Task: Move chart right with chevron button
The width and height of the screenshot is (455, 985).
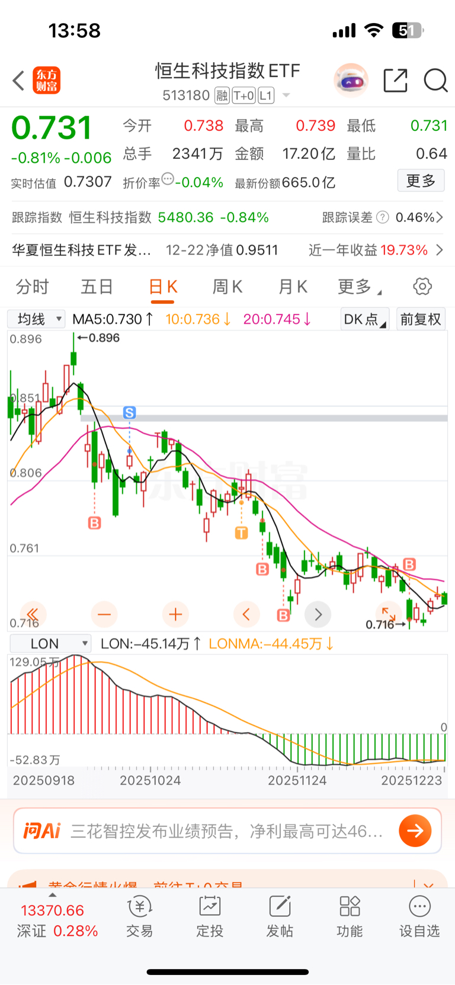Action: tap(318, 614)
